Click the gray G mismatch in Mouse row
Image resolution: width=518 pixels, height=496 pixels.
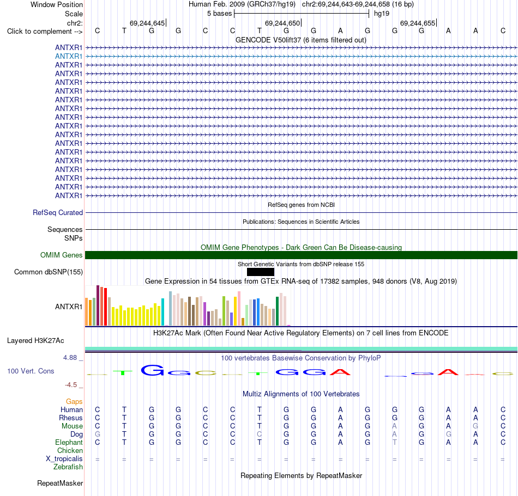[x=475, y=426]
